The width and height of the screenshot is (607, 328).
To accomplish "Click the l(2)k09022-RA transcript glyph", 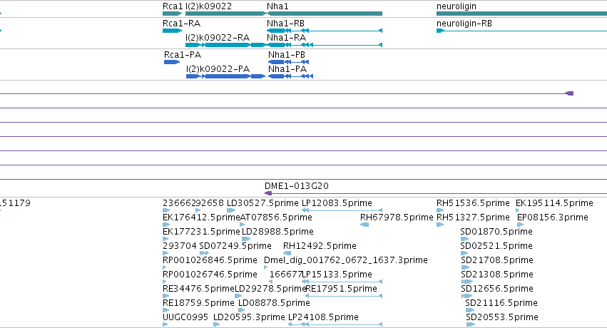I will (225, 45).
